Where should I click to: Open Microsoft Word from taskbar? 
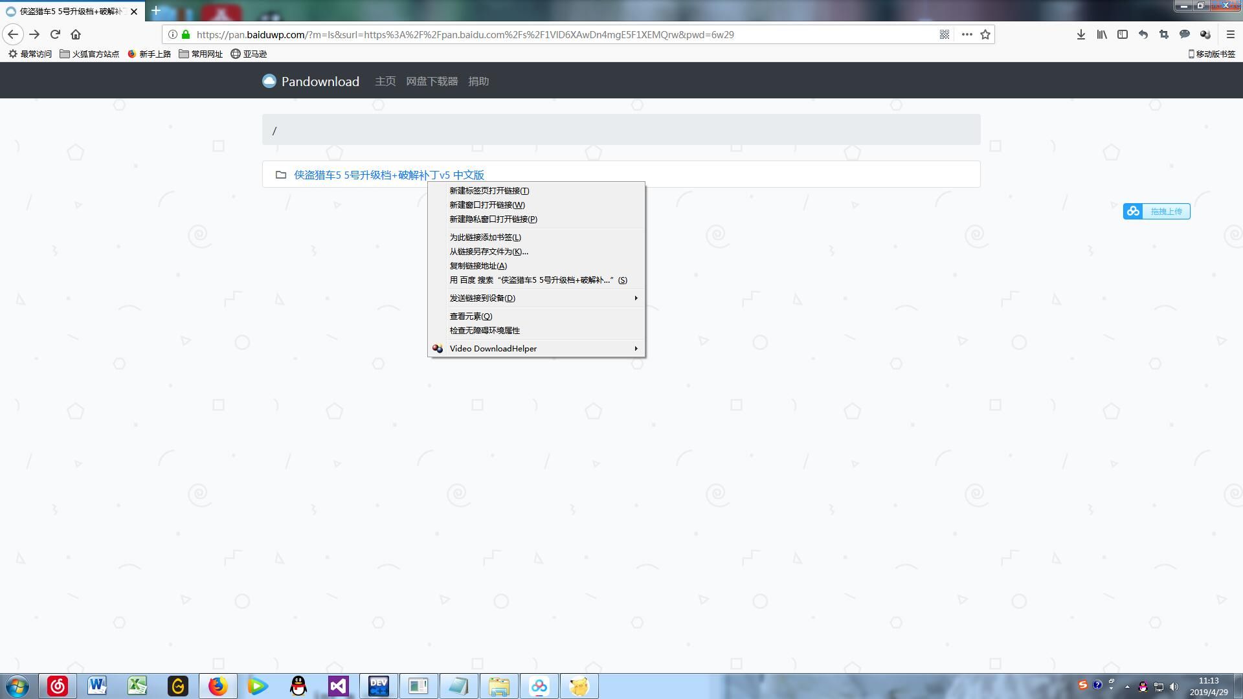pos(97,686)
